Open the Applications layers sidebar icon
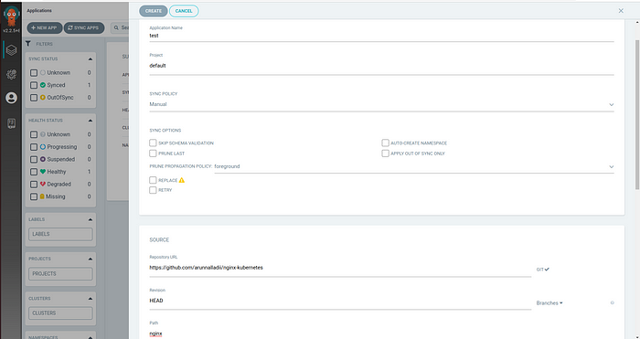640x339 pixels. coord(11,50)
